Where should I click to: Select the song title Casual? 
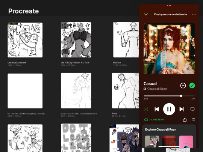coord(150,84)
